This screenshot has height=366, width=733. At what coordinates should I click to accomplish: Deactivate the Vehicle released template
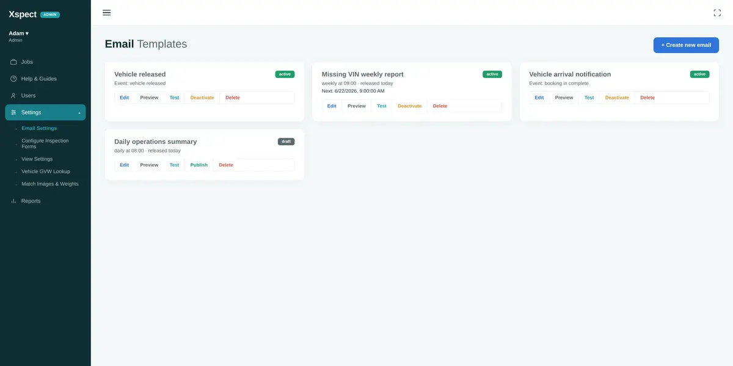[x=202, y=98]
